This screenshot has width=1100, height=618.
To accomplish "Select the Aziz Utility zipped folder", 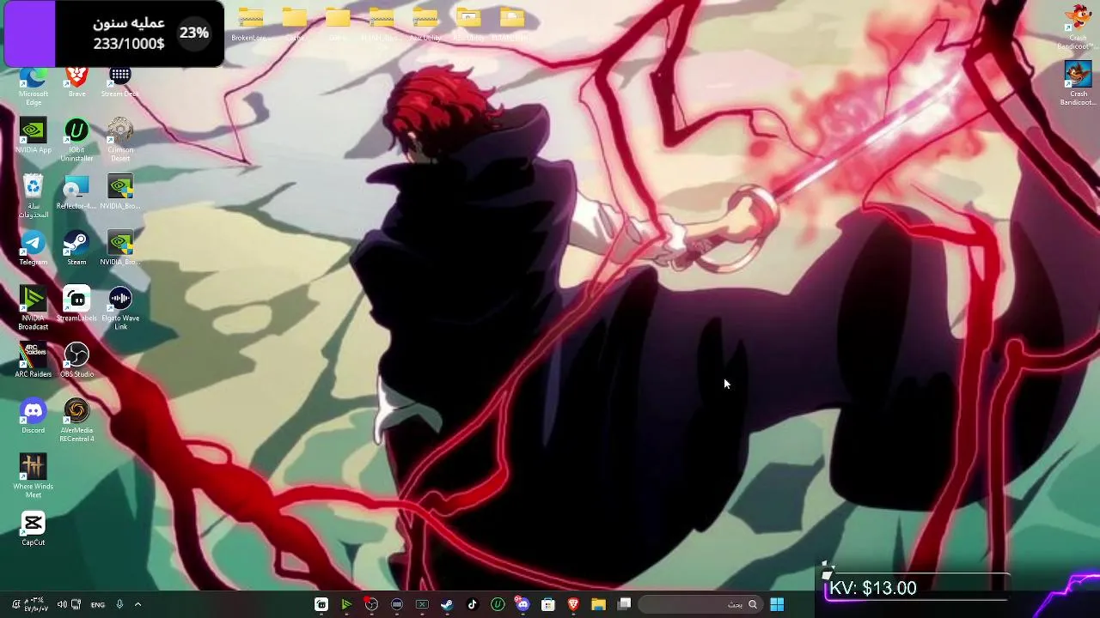I will point(425,24).
